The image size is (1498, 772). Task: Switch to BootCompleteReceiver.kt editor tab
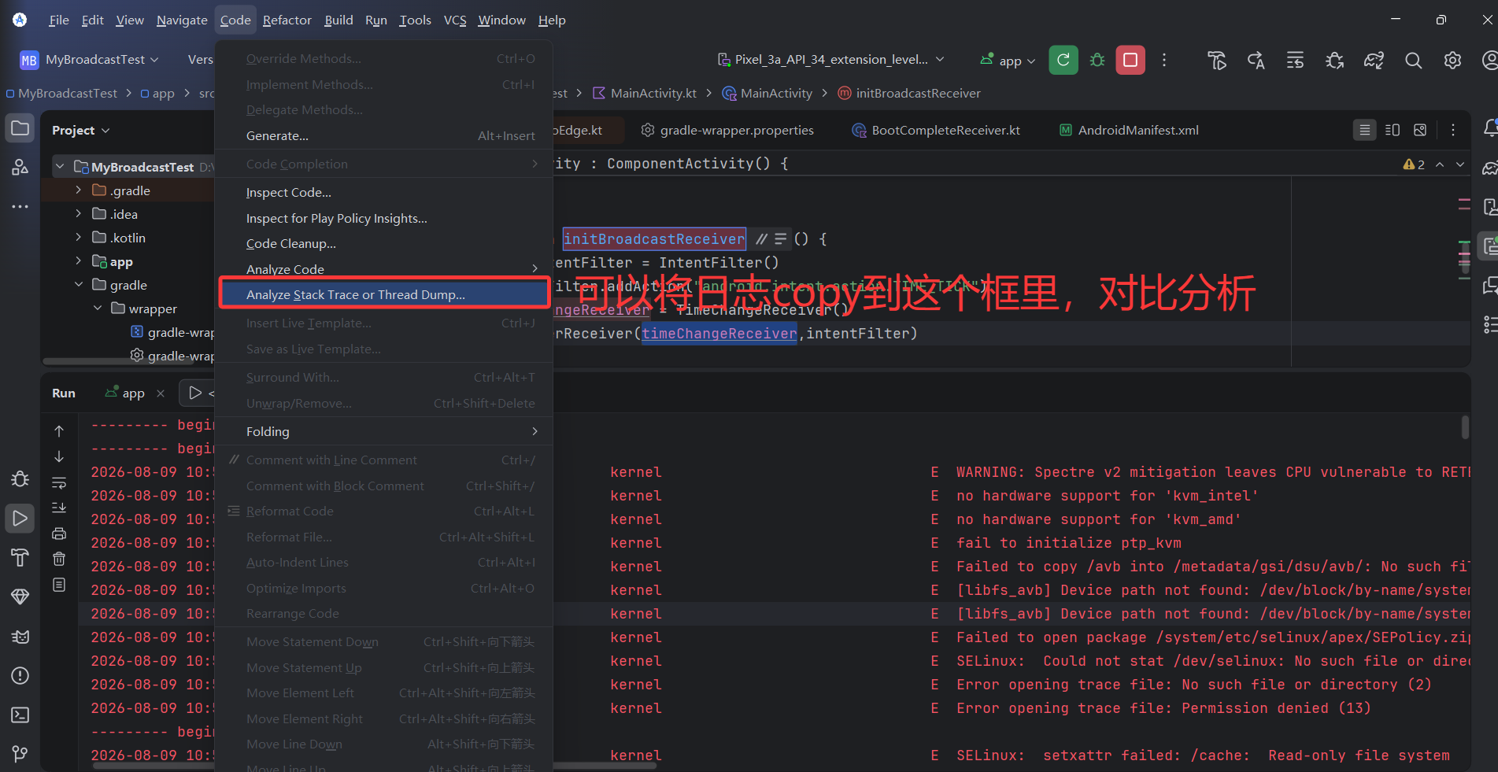[x=937, y=130]
